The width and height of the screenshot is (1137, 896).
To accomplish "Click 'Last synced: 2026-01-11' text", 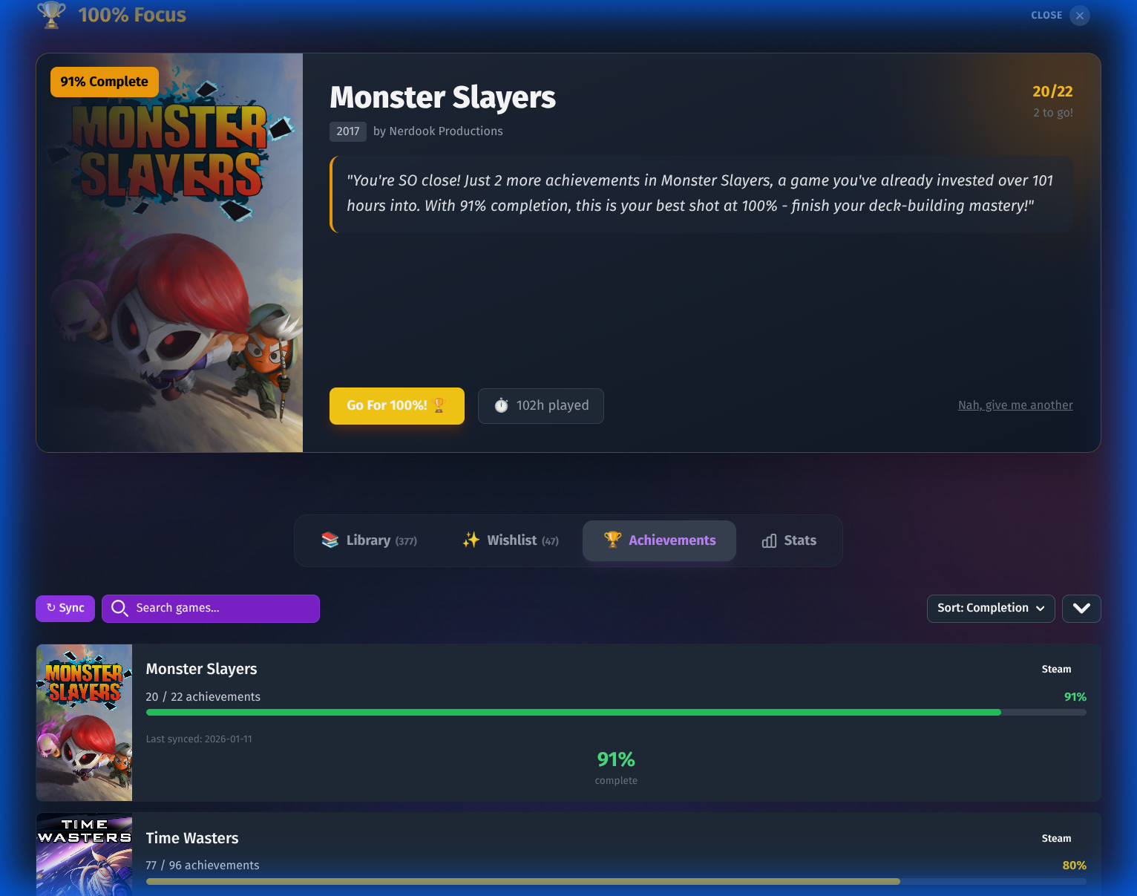I will [x=199, y=739].
